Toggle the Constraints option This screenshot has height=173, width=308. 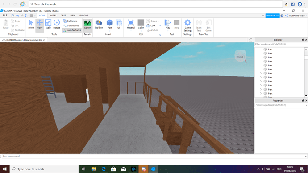point(71,25)
